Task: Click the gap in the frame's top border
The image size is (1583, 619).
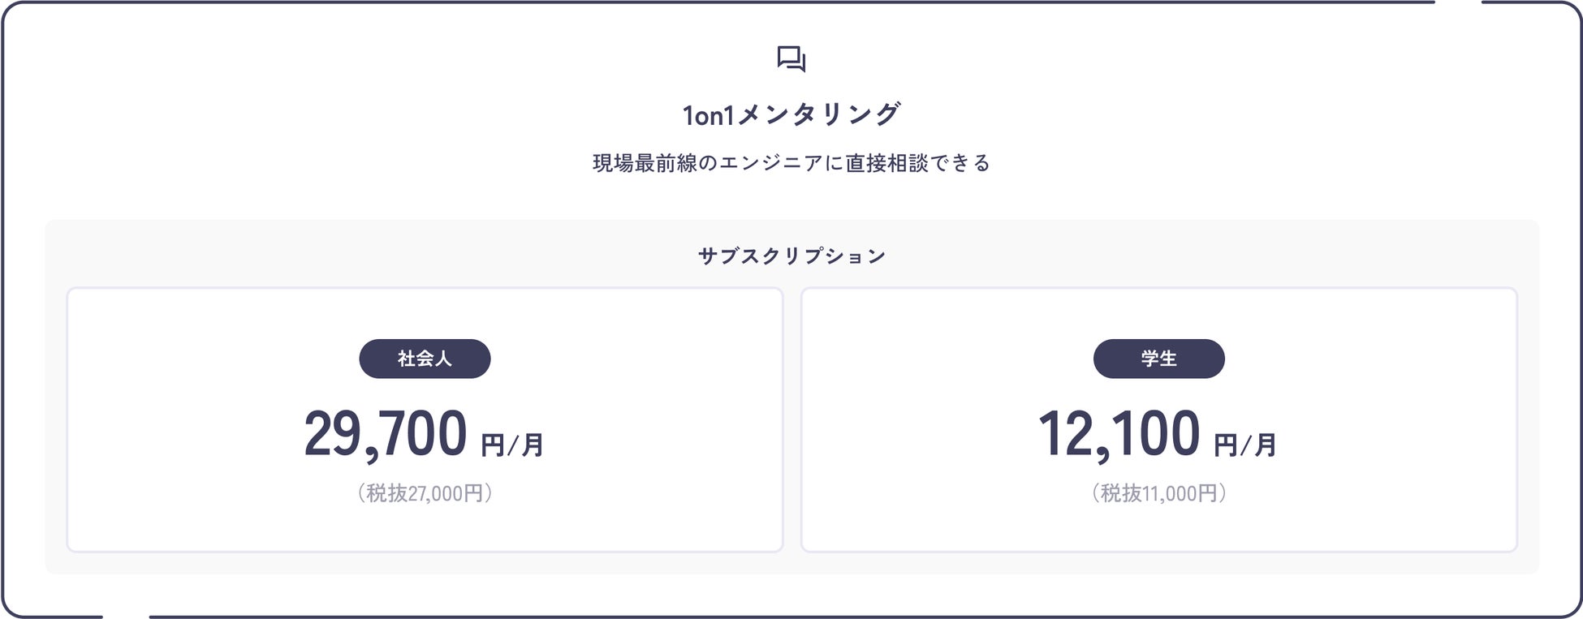Action: pyautogui.click(x=1458, y=2)
